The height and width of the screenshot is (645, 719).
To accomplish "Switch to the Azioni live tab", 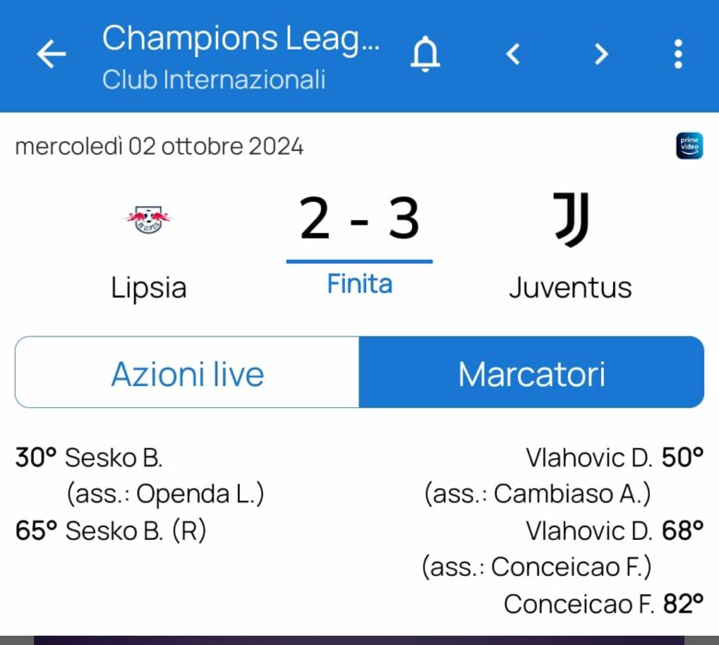I will point(187,373).
